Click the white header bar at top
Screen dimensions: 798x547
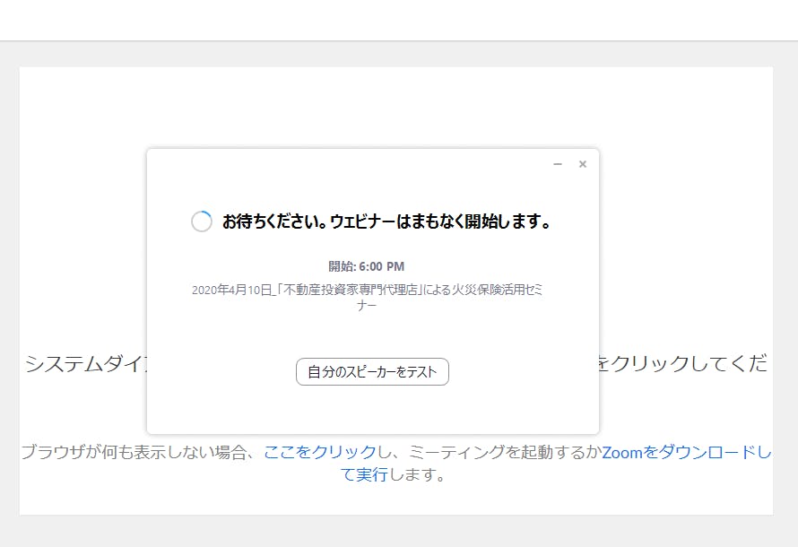tap(399, 20)
